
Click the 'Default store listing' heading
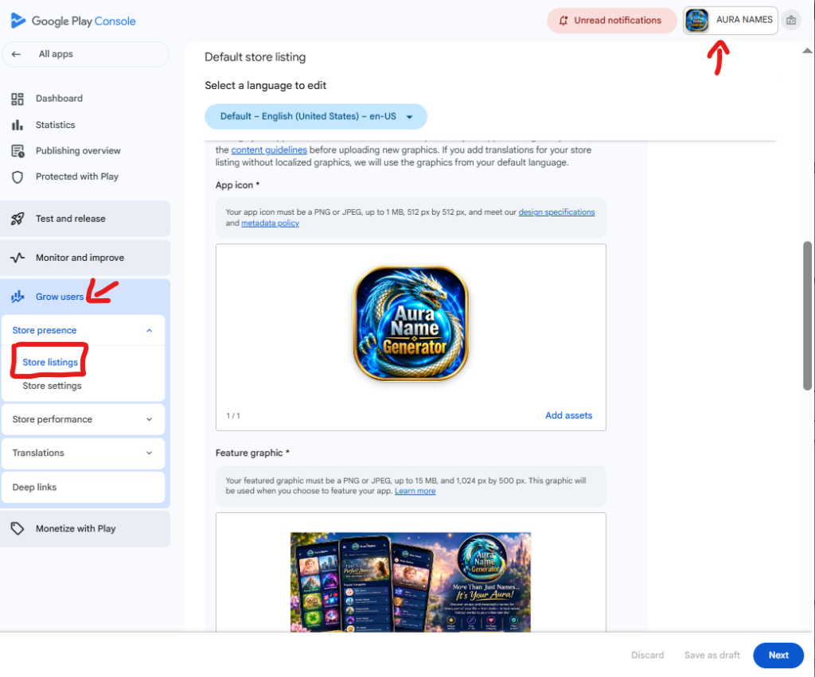point(255,57)
